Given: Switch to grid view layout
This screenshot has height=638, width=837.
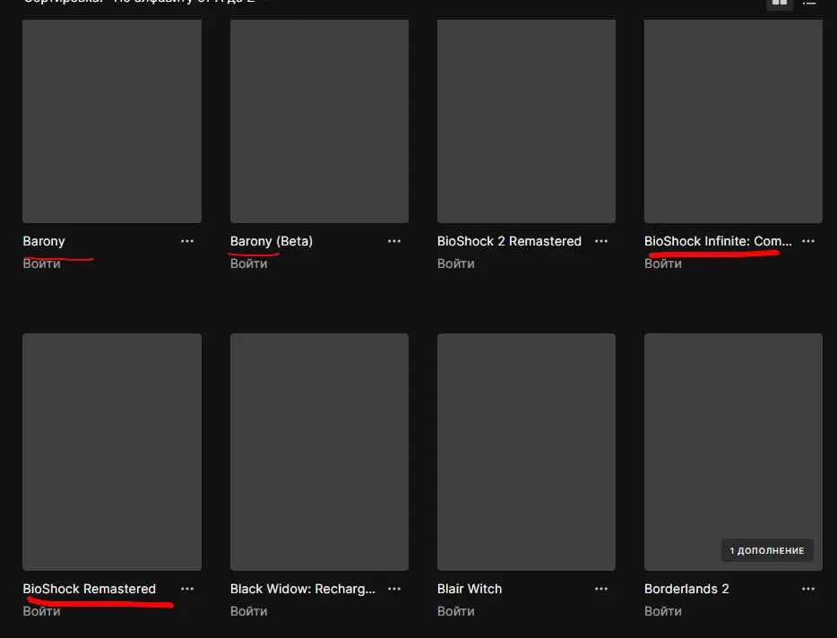Looking at the screenshot, I should click(780, 3).
